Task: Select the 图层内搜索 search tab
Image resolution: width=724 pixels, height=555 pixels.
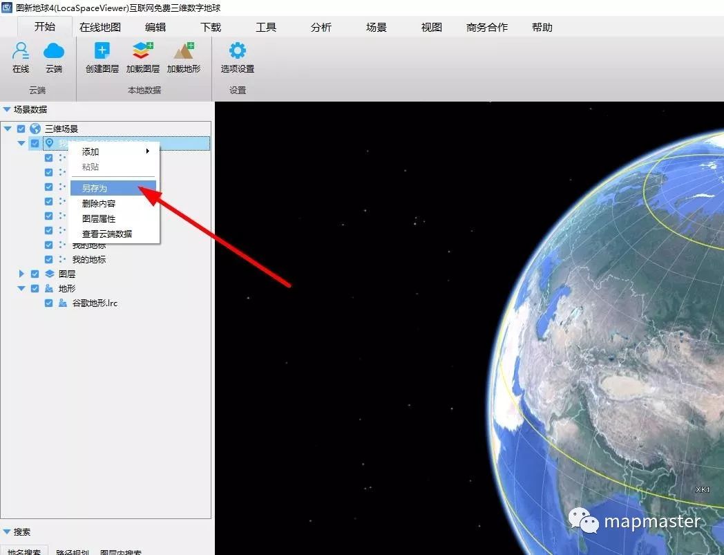Action: 121,552
